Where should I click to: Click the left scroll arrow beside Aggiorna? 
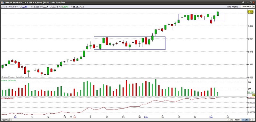pyautogui.click(x=11, y=120)
